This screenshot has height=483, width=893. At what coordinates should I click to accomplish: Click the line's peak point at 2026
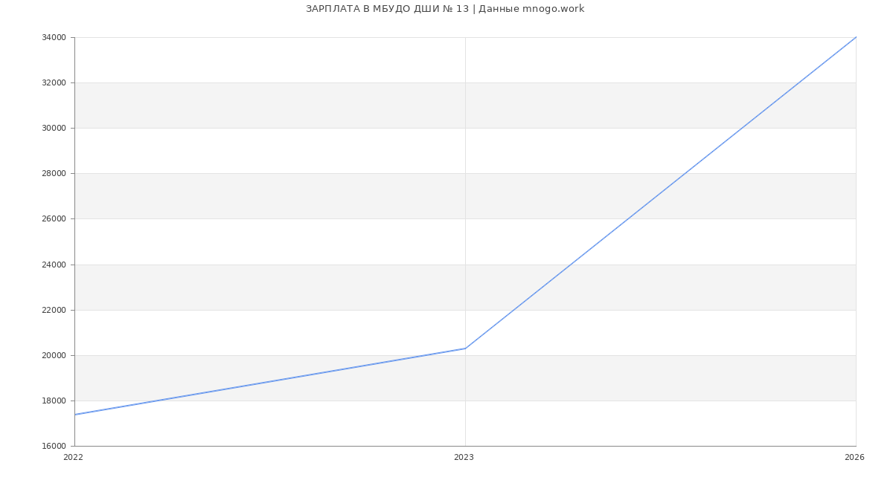click(855, 37)
